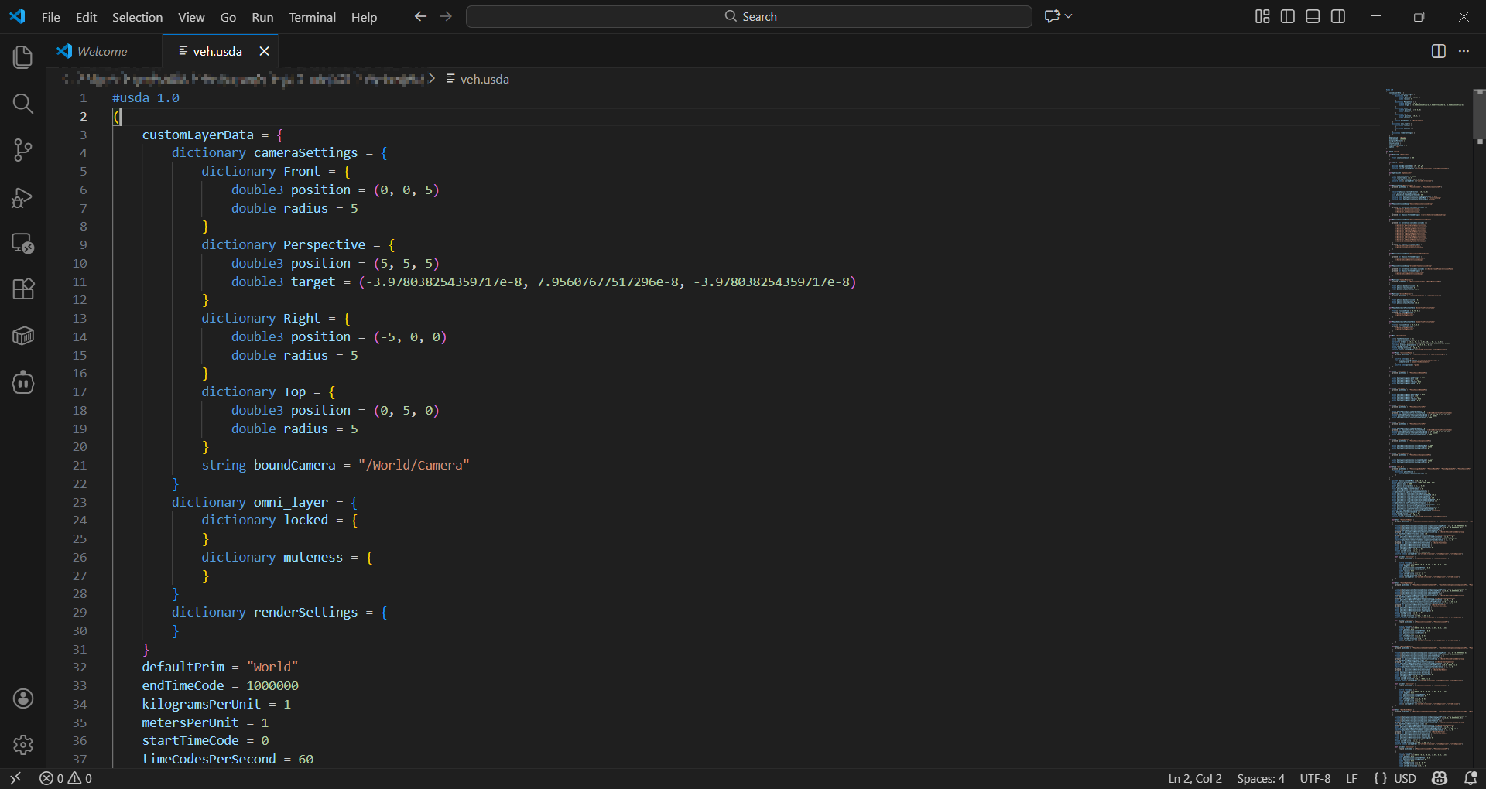This screenshot has height=789, width=1486.
Task: Open the Extensions view
Action: [23, 289]
